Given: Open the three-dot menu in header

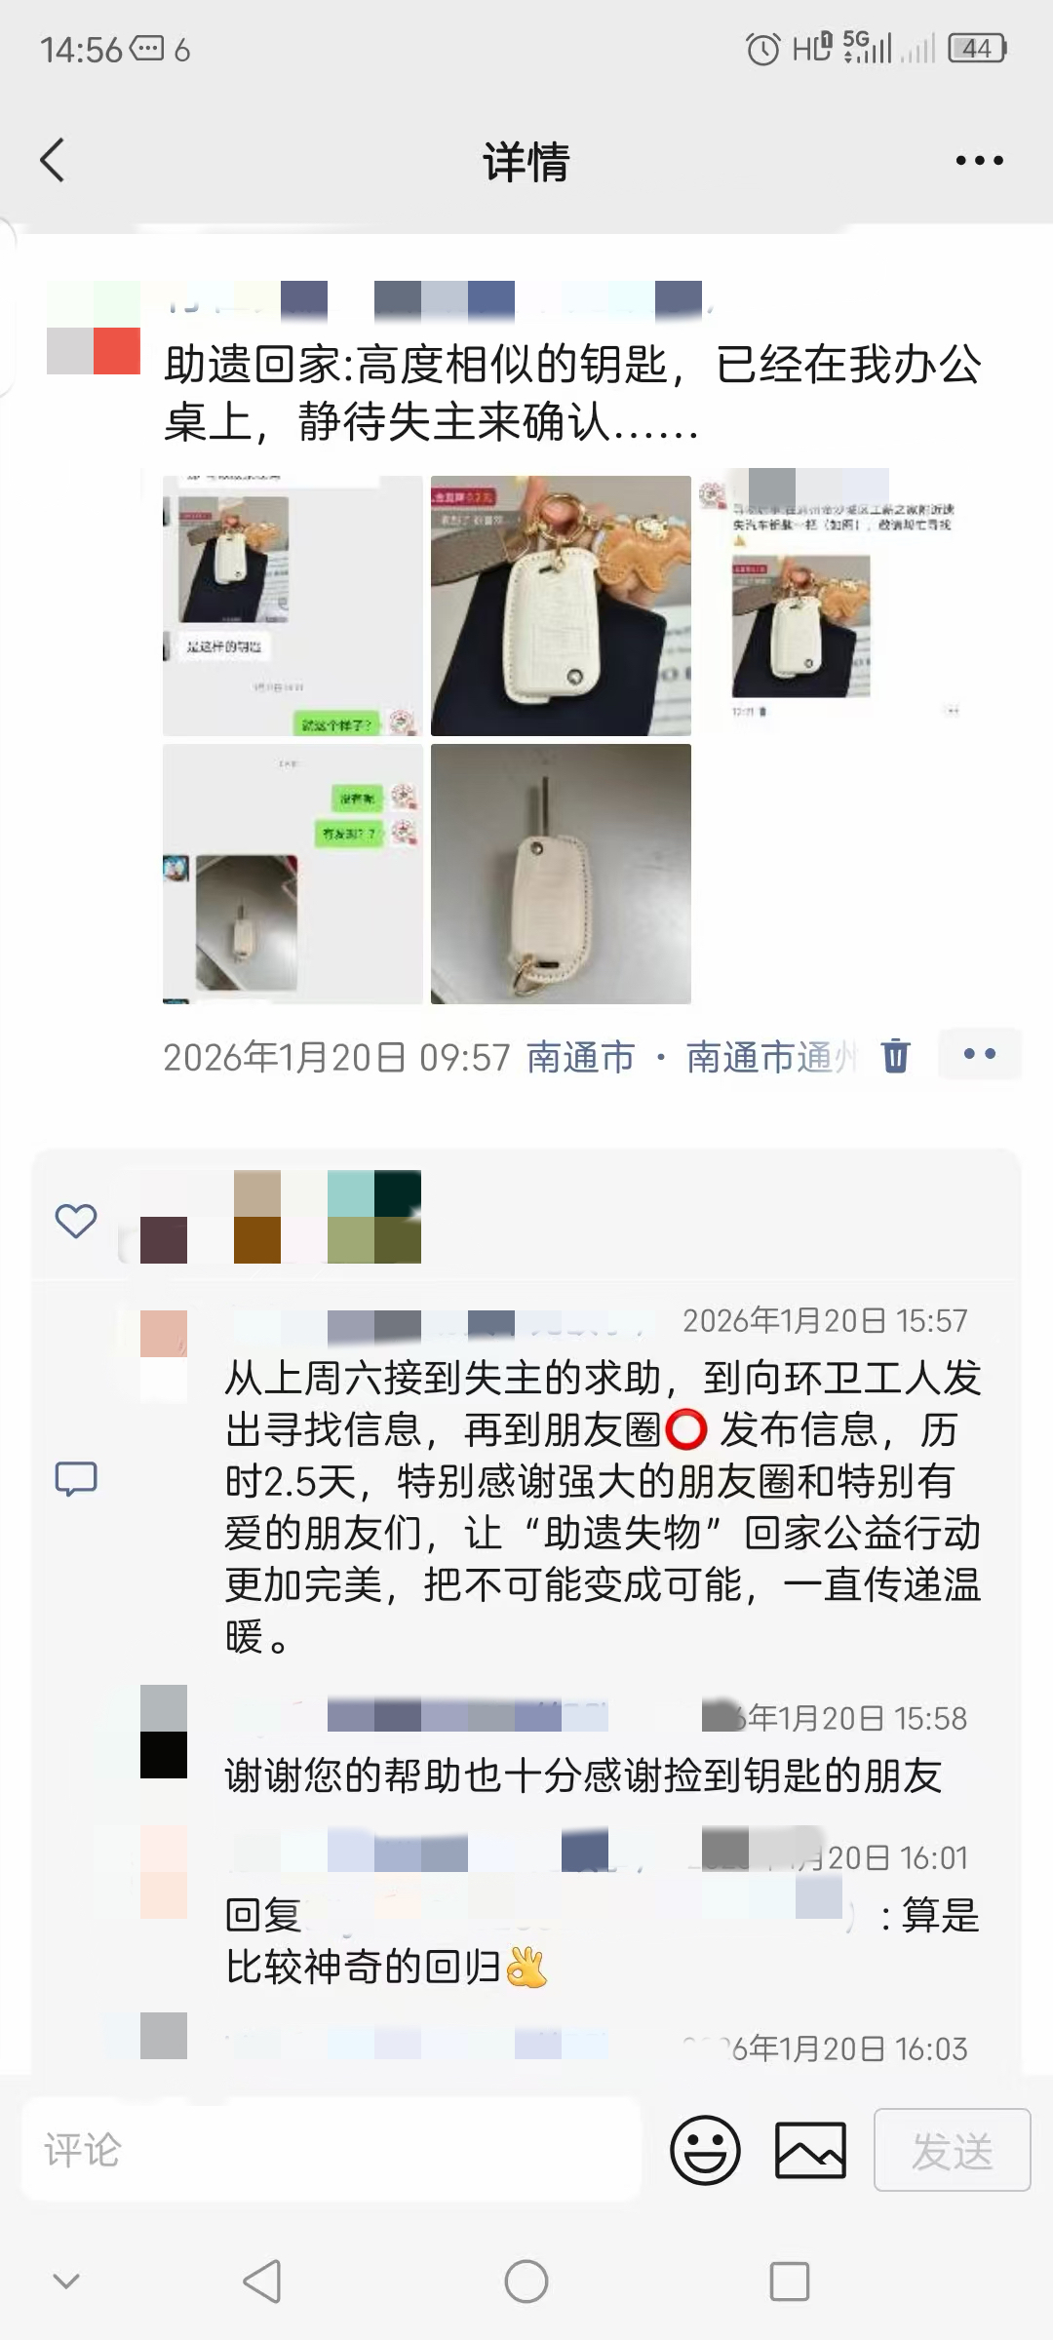Looking at the screenshot, I should pyautogui.click(x=979, y=161).
